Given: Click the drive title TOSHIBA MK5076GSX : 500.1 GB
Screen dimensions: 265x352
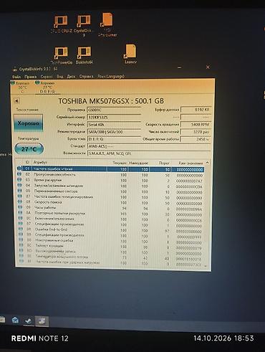Looking at the screenshot, I should pyautogui.click(x=111, y=101).
